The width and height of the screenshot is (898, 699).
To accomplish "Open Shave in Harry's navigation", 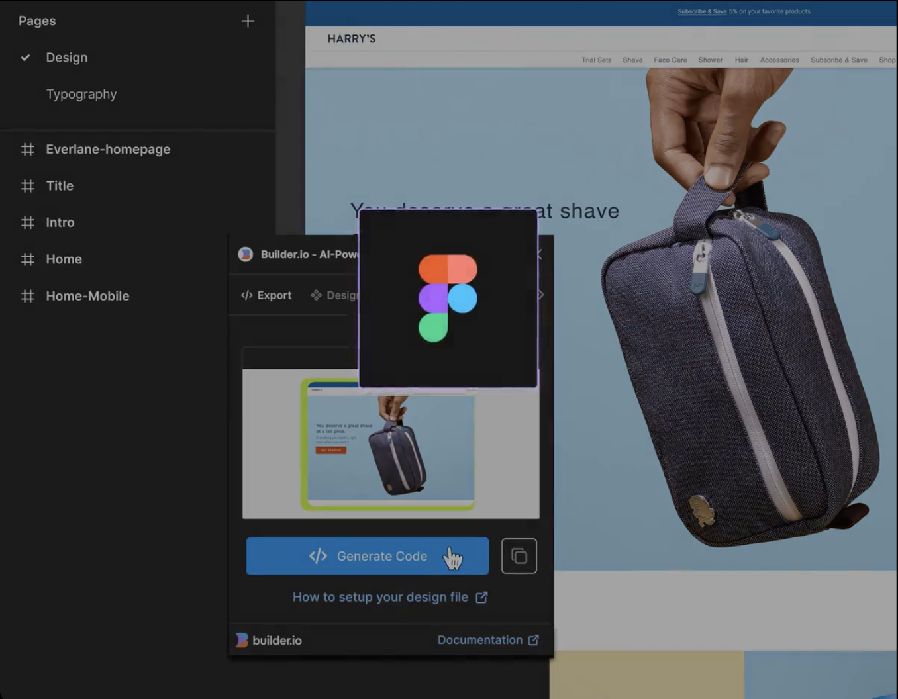I will pos(632,60).
